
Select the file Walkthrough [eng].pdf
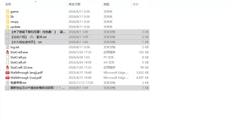(27, 73)
